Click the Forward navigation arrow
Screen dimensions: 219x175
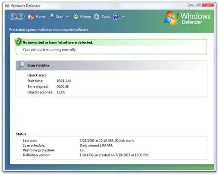tap(20, 16)
